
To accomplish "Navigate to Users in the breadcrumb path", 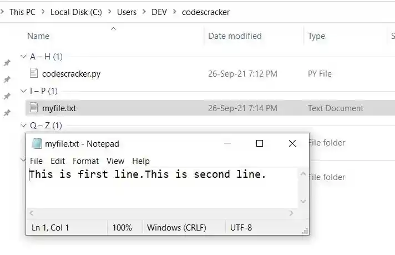I will tap(126, 12).
